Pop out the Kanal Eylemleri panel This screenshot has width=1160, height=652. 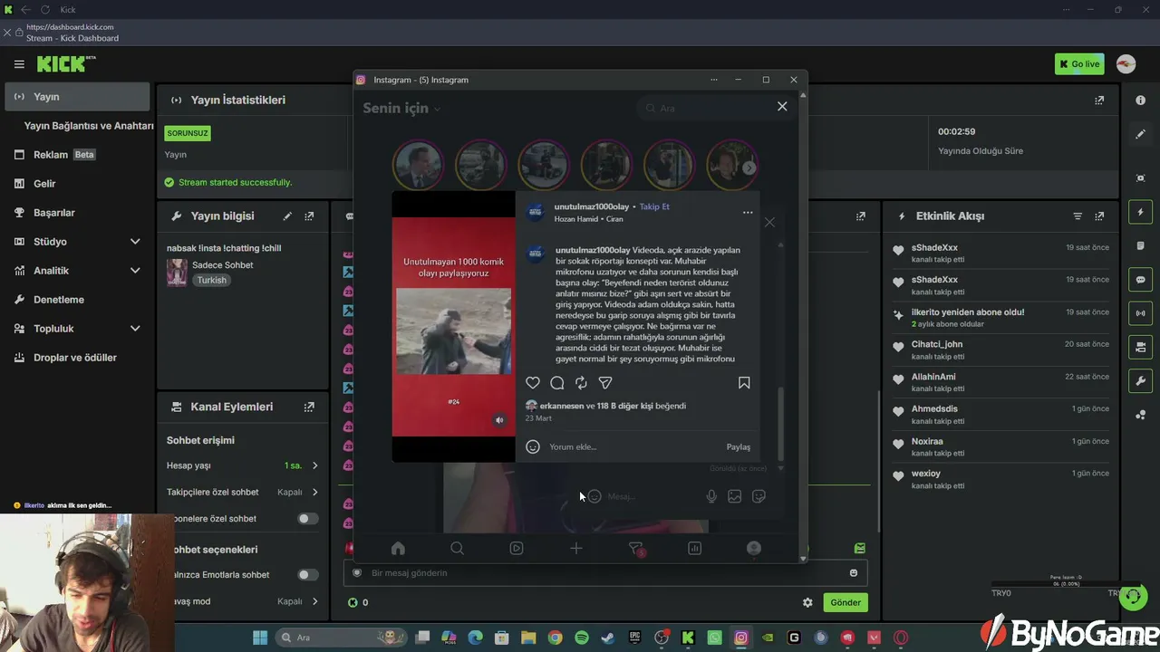pyautogui.click(x=309, y=407)
